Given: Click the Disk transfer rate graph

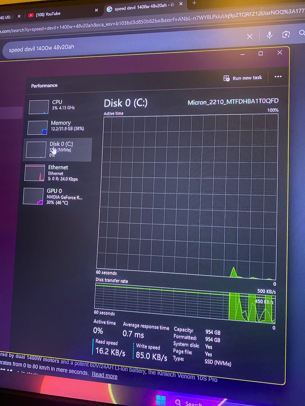Looking at the screenshot, I should click(x=185, y=304).
